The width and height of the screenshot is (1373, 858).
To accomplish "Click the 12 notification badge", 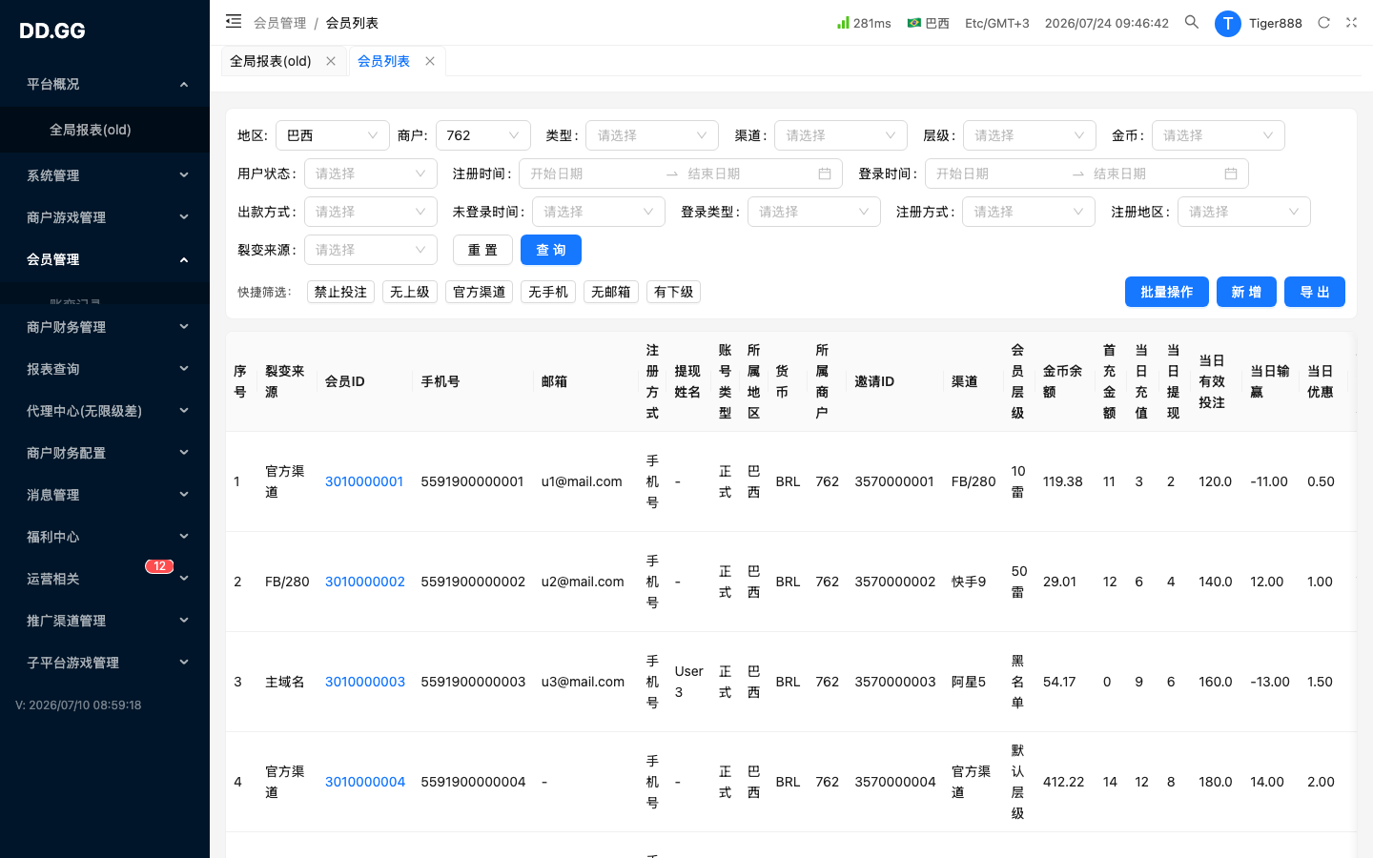I will coord(159,566).
